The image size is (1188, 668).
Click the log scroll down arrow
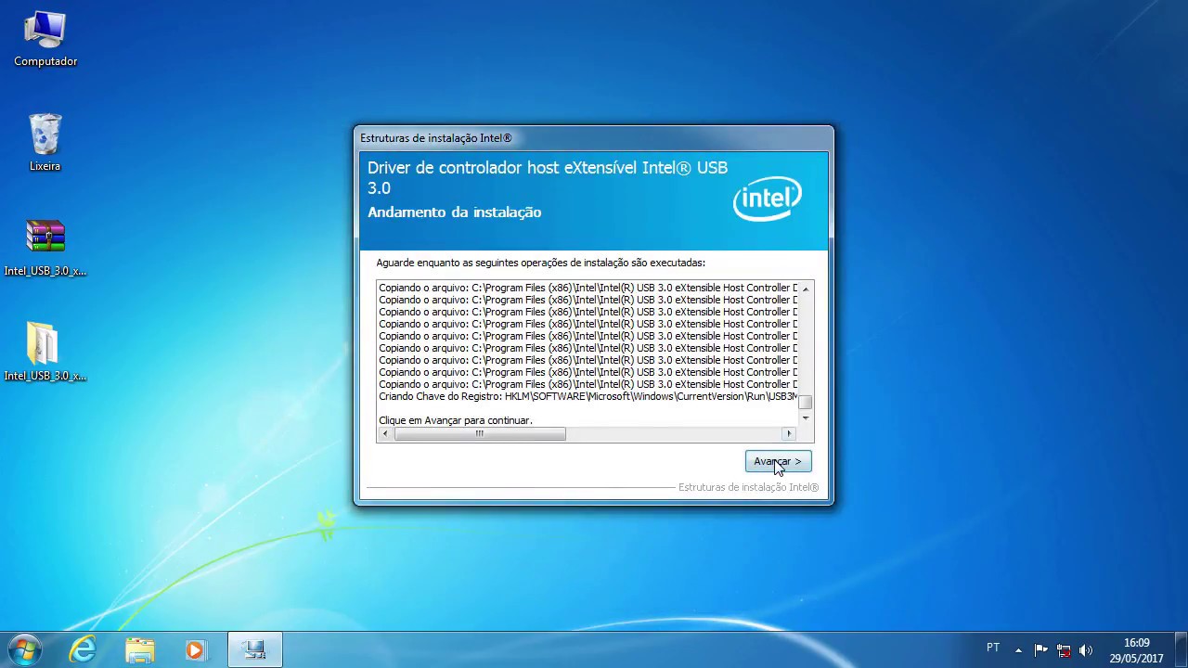pos(805,417)
